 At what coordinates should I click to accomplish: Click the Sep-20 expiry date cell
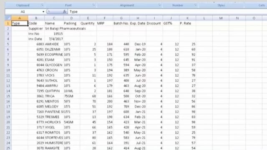pyautogui.click(x=138, y=91)
